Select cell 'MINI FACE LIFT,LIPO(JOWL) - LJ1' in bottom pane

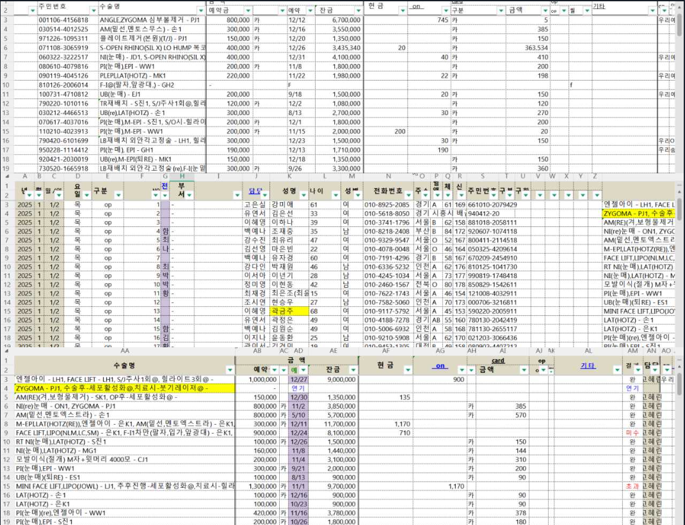pos(124,486)
